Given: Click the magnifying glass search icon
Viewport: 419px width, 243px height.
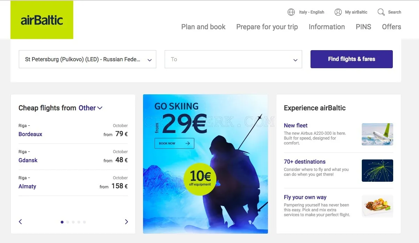Looking at the screenshot, I should click(x=381, y=12).
